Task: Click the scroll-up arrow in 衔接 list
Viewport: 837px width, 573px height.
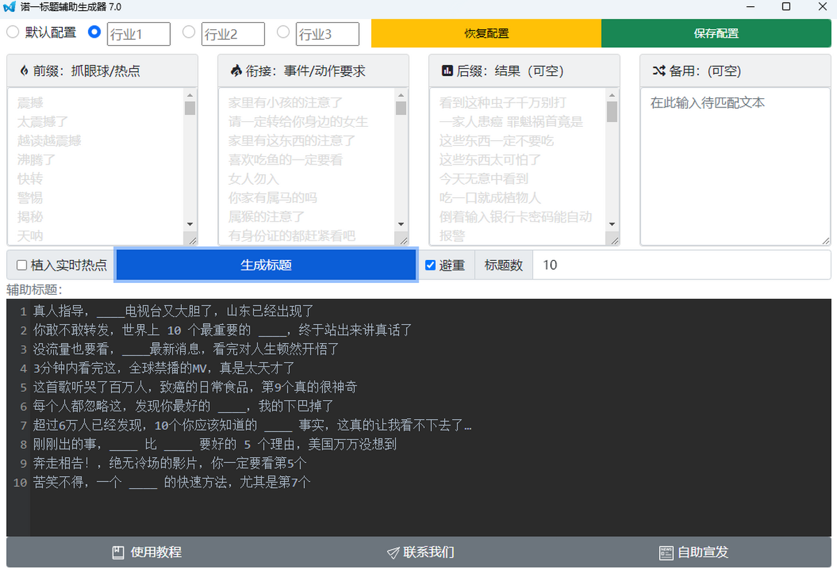Action: pyautogui.click(x=401, y=95)
